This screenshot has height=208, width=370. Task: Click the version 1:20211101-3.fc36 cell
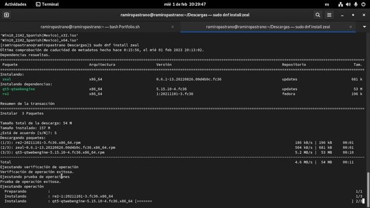pyautogui.click(x=175, y=94)
